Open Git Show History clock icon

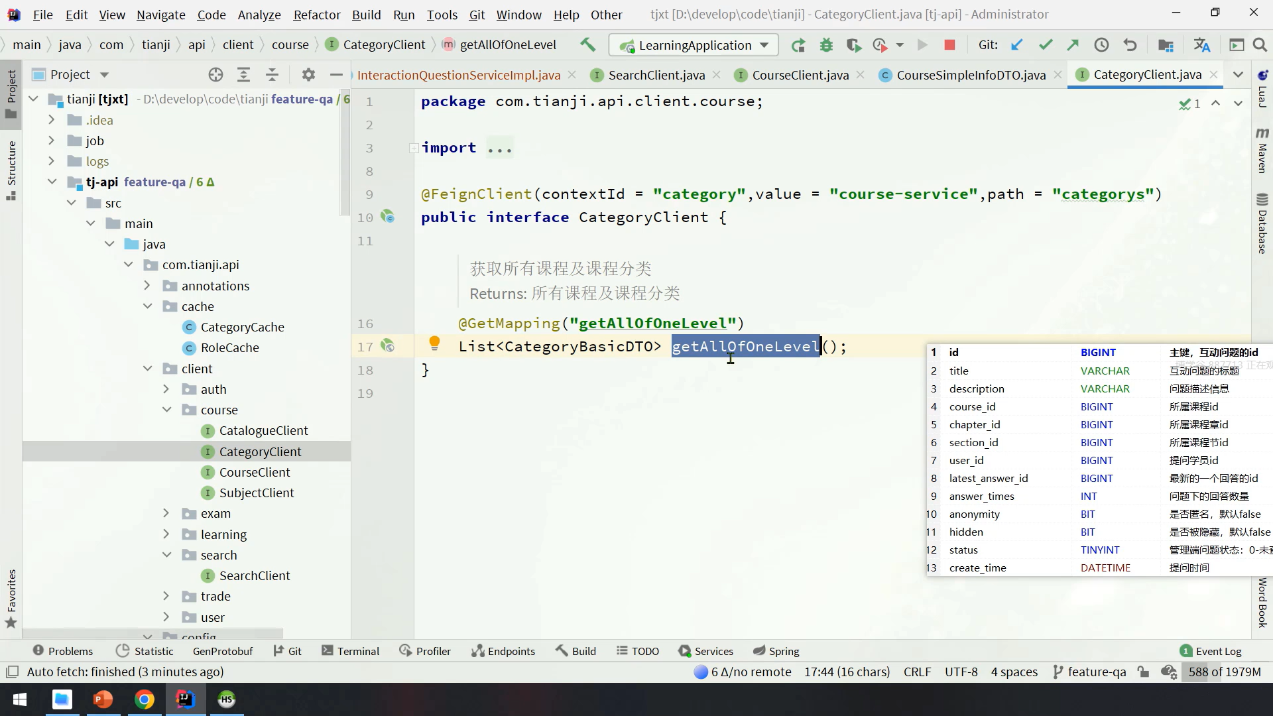1101,45
